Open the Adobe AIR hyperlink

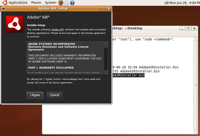click(57, 29)
